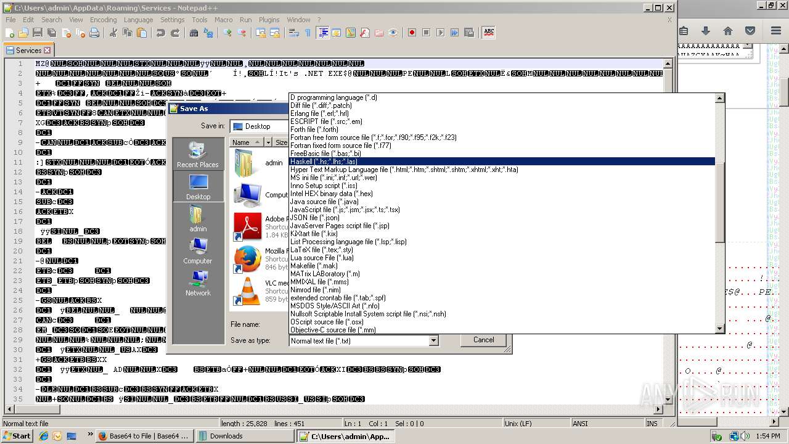Click the Zoom Out toolbar icon
This screenshot has height=444, width=789.
(242, 33)
